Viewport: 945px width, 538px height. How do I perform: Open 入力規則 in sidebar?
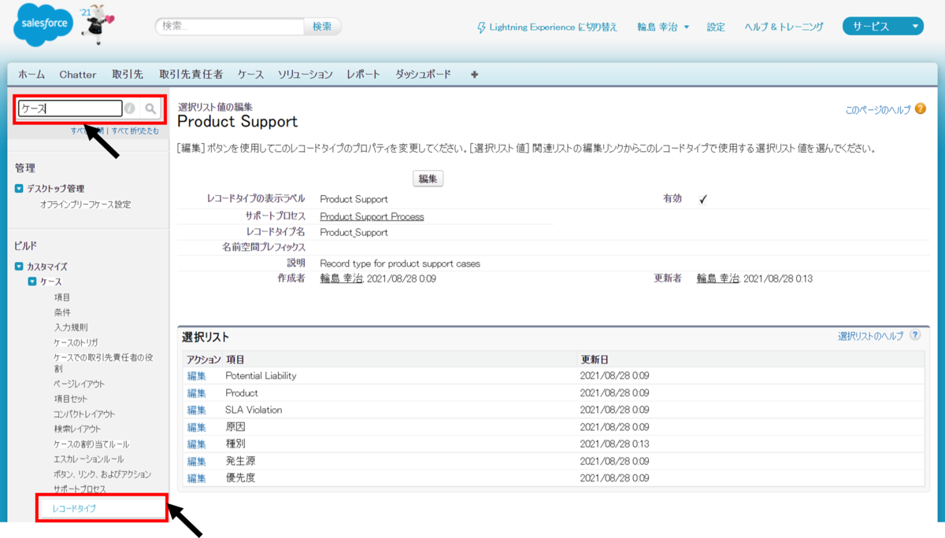(x=70, y=327)
